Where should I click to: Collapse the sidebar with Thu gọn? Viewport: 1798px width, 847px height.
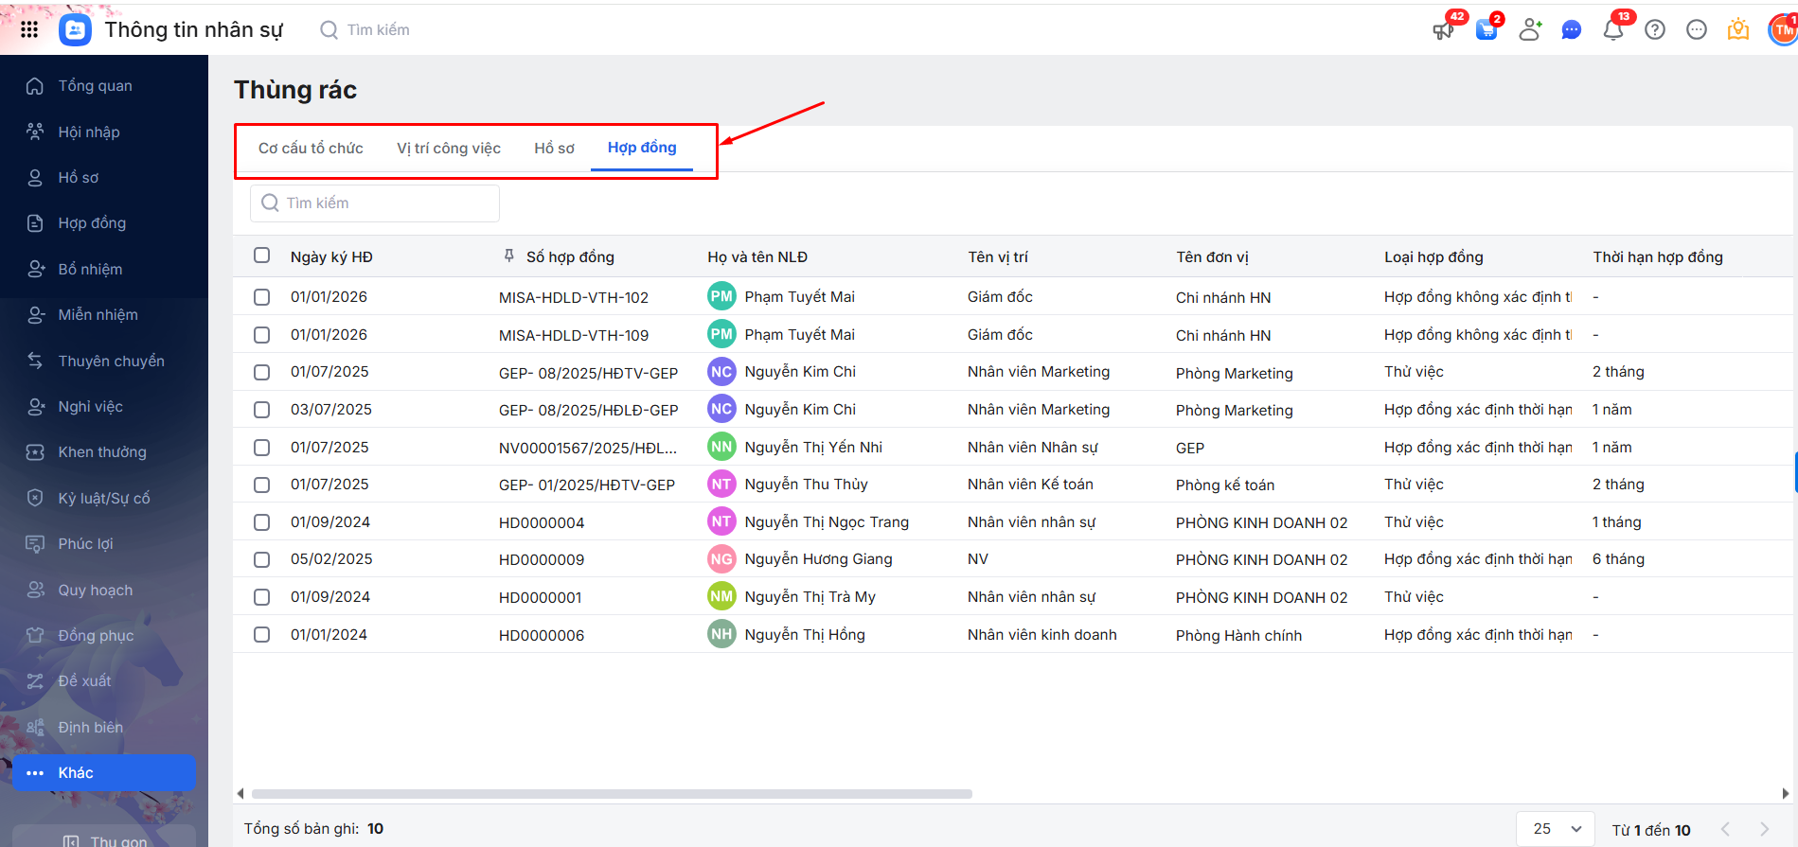104,839
